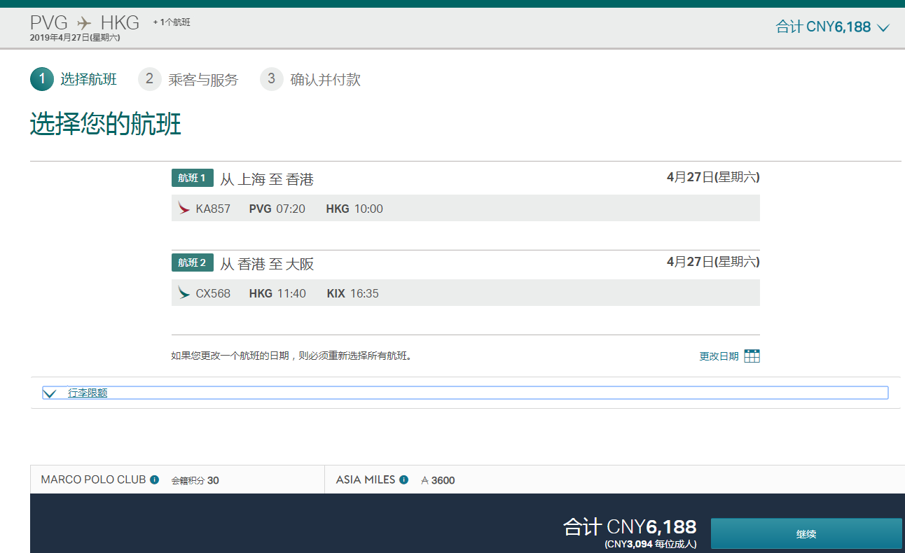Click 会籍积分 30 club points value
Screen dimensions: 905x553
click(x=195, y=480)
